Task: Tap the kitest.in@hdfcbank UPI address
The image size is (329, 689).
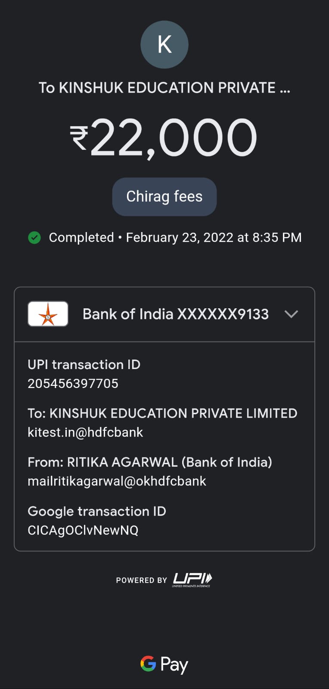Action: click(x=85, y=432)
